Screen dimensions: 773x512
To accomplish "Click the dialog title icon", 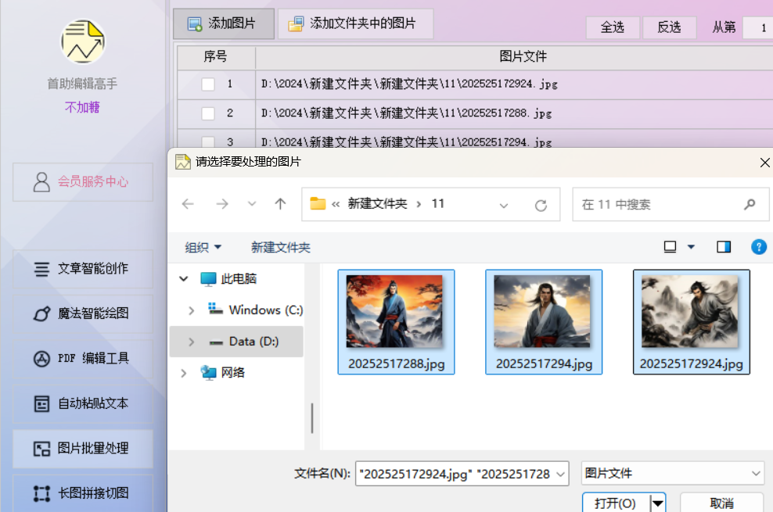I will tap(183, 162).
